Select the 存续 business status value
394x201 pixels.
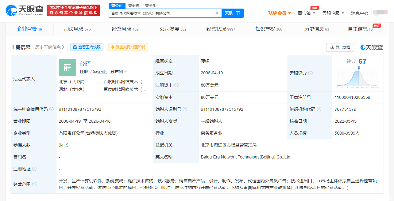pyautogui.click(x=205, y=61)
